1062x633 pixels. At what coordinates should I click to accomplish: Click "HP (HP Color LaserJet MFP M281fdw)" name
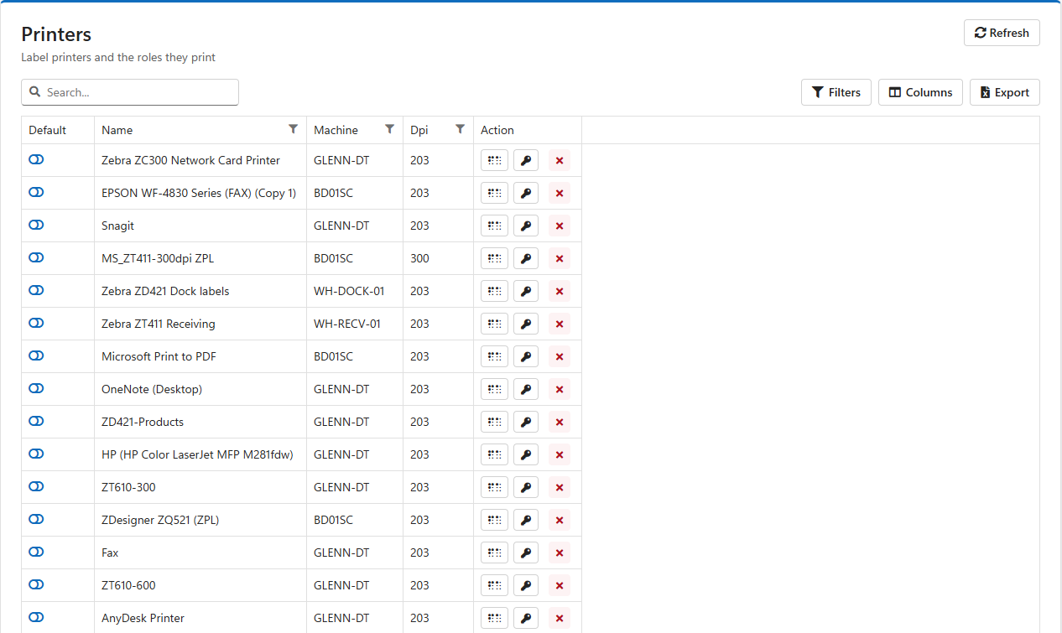[197, 454]
